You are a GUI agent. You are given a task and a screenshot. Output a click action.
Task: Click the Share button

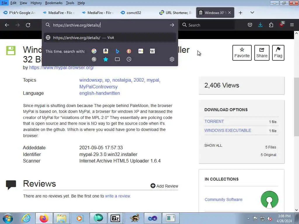(x=262, y=53)
